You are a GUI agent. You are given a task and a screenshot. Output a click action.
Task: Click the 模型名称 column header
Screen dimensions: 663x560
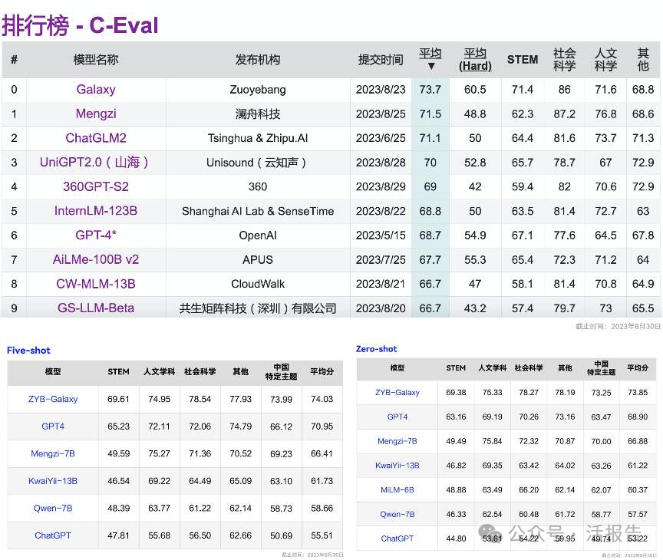[x=95, y=60]
